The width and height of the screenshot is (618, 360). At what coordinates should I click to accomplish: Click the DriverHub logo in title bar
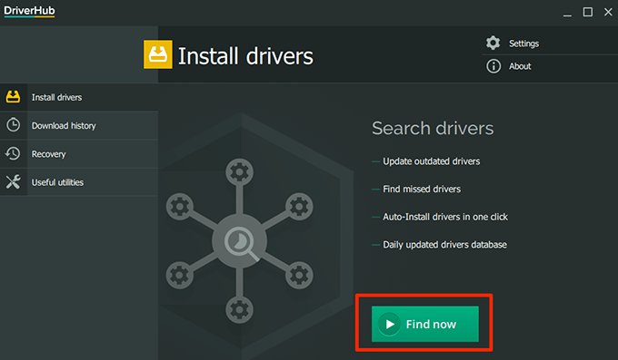pos(30,11)
